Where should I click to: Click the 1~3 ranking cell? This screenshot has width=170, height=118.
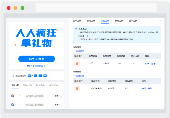point(127,88)
